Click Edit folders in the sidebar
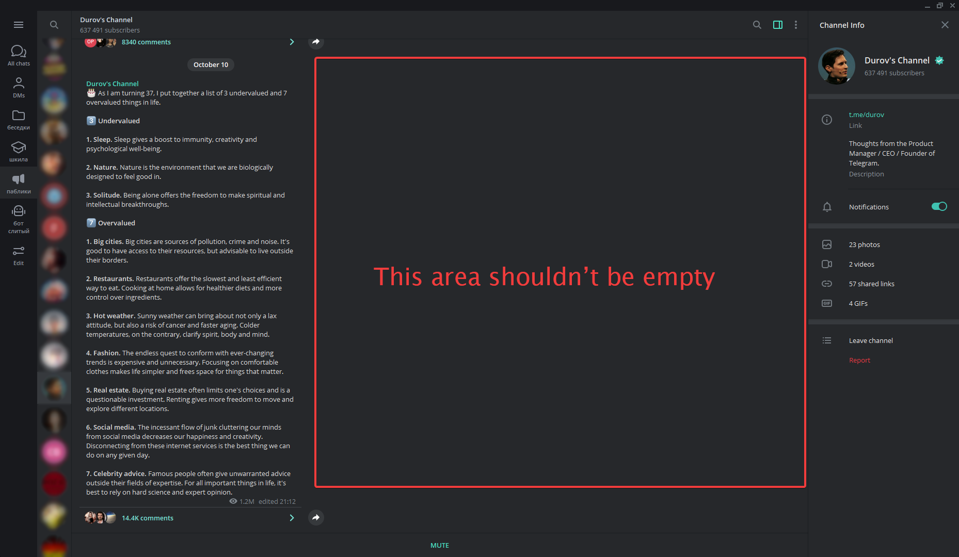The image size is (959, 557). (x=19, y=256)
